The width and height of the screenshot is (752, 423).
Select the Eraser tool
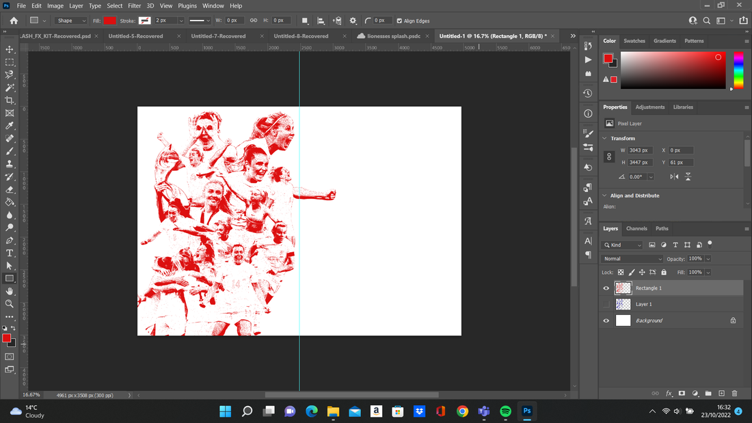pos(10,189)
